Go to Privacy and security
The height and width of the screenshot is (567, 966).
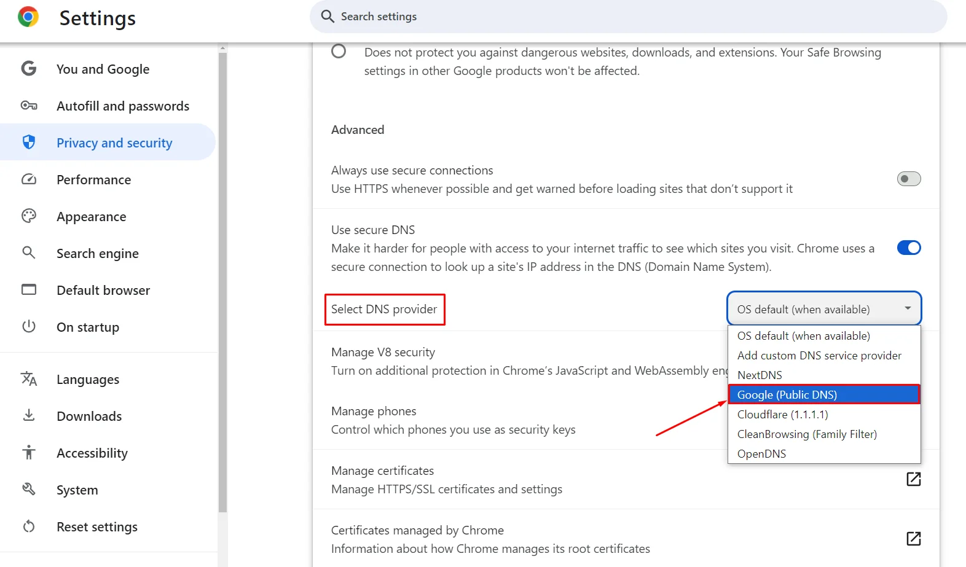(108, 143)
